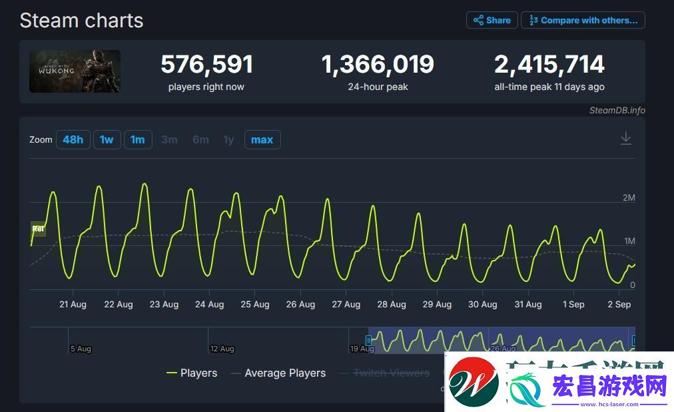Click the 2 Sep axis label

tap(619, 305)
